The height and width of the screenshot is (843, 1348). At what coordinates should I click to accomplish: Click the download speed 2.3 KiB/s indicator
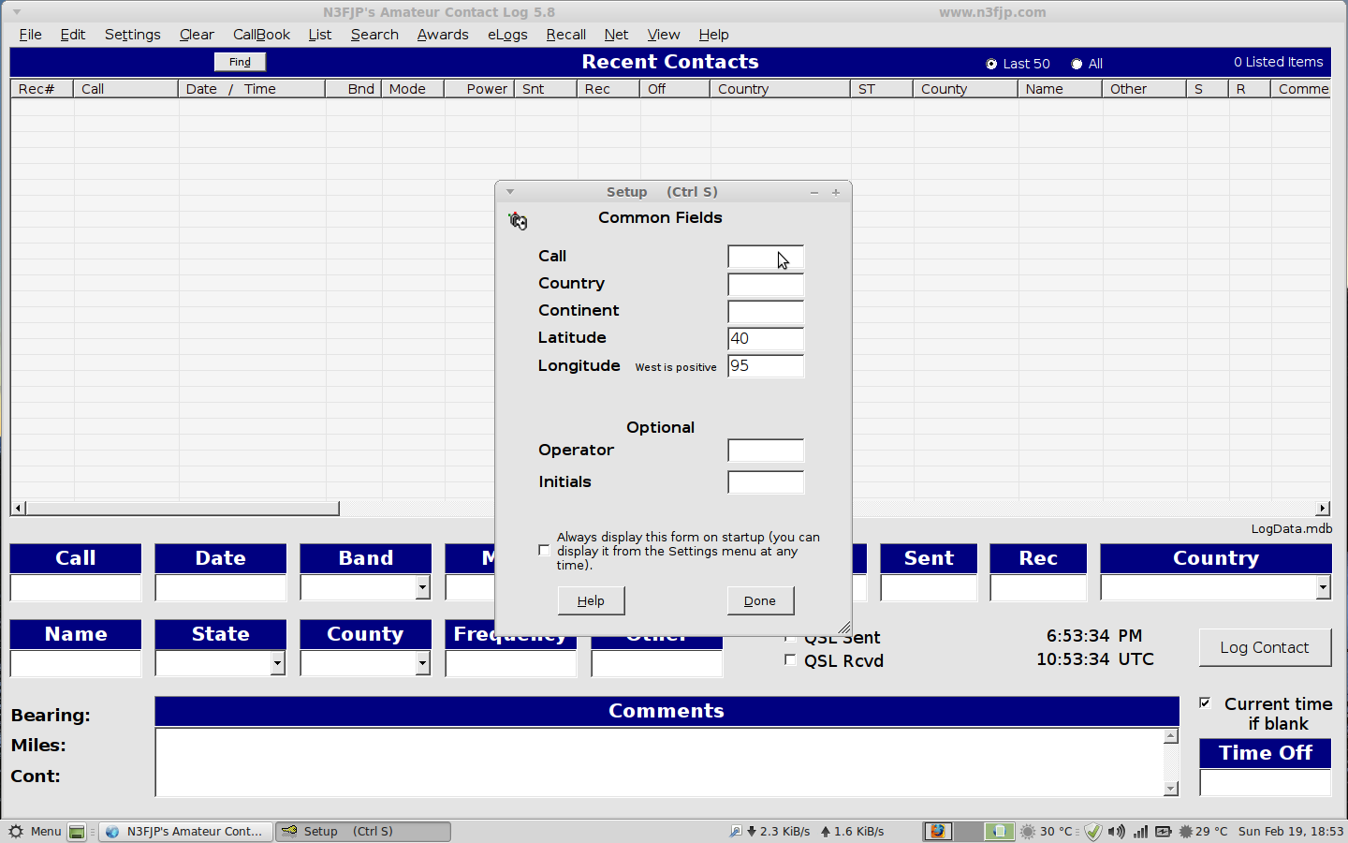(x=779, y=831)
